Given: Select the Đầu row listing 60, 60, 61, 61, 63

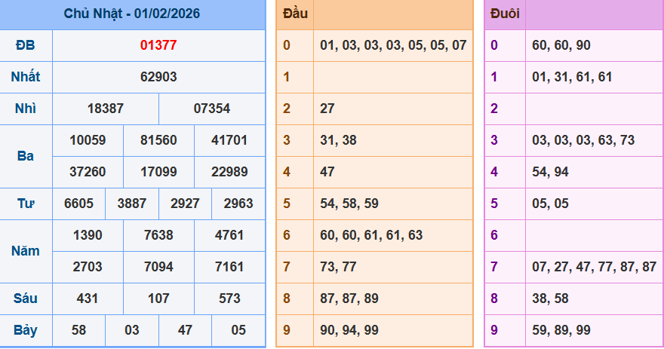Looking at the screenshot, I should click(371, 235).
